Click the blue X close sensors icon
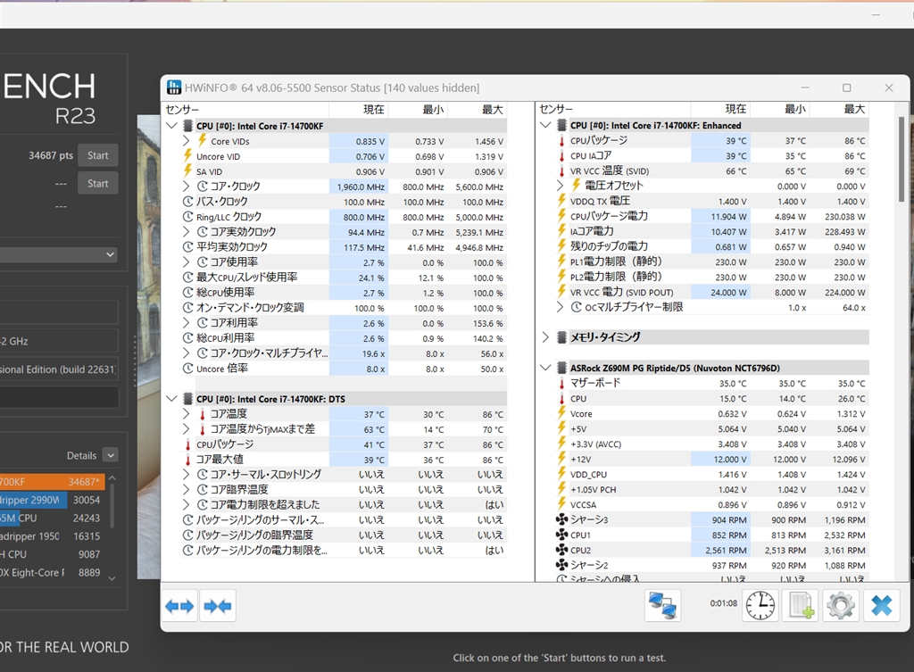 coord(881,606)
